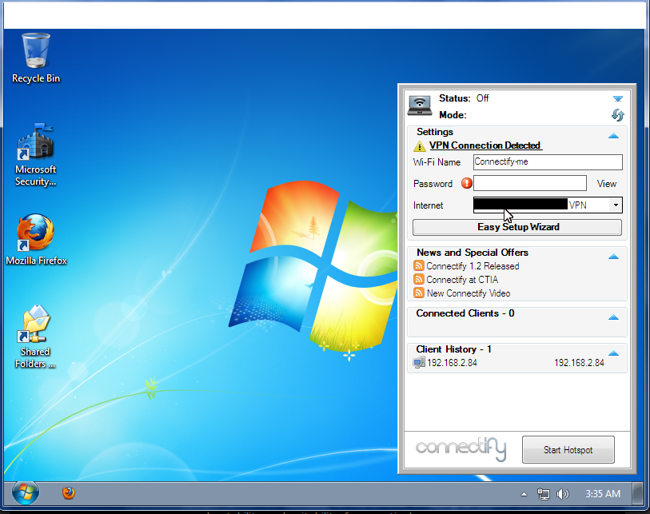Image resolution: width=650 pixels, height=514 pixels.
Task: Click the Password input field
Action: [530, 183]
